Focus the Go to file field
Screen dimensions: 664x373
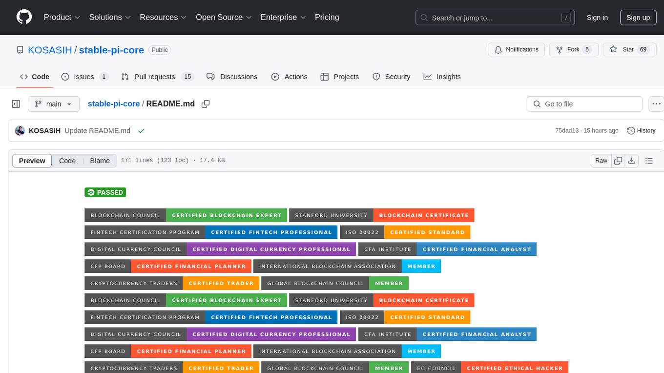coord(584,104)
